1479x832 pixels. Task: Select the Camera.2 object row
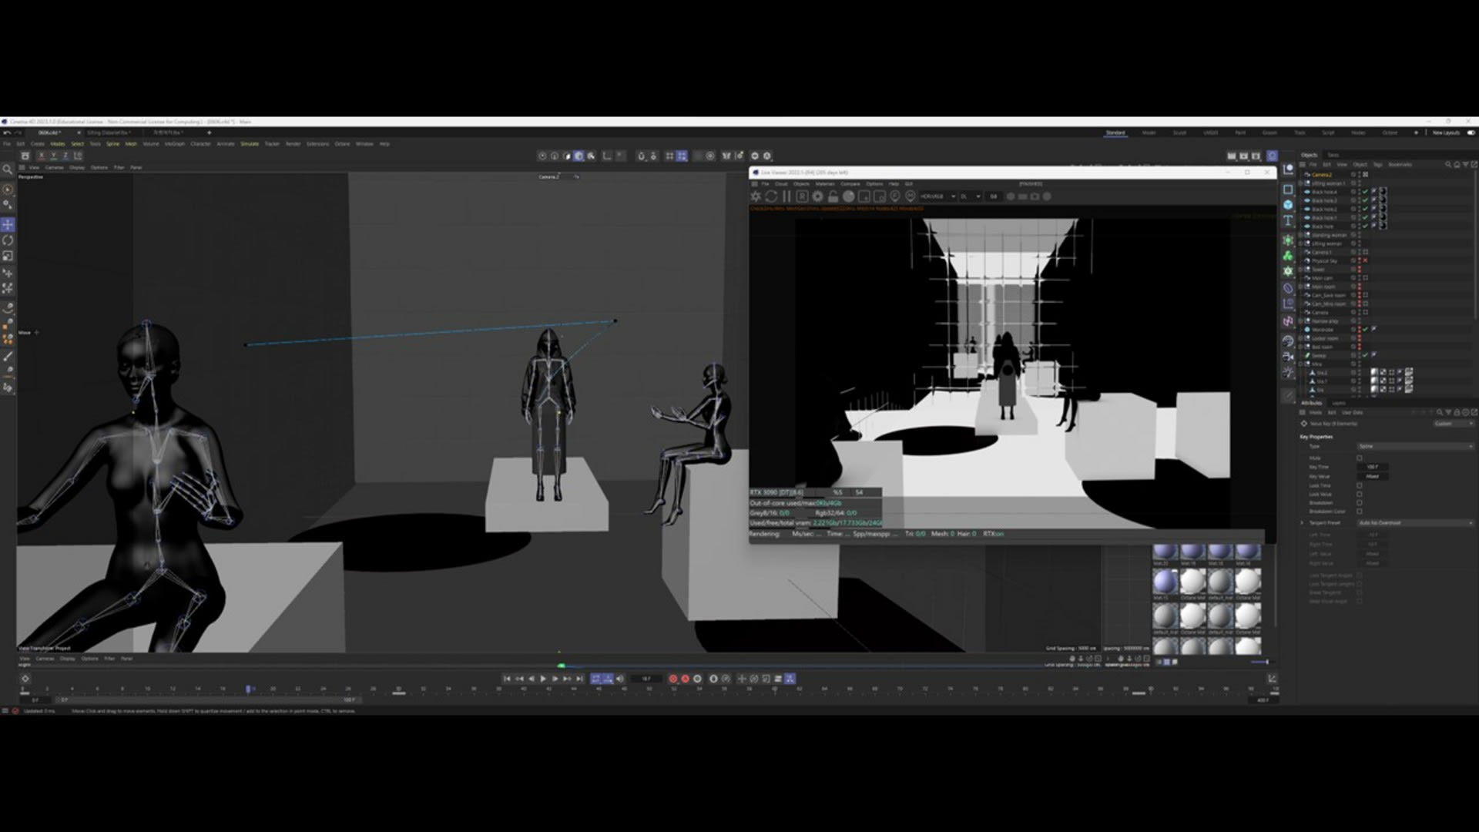coord(1322,175)
